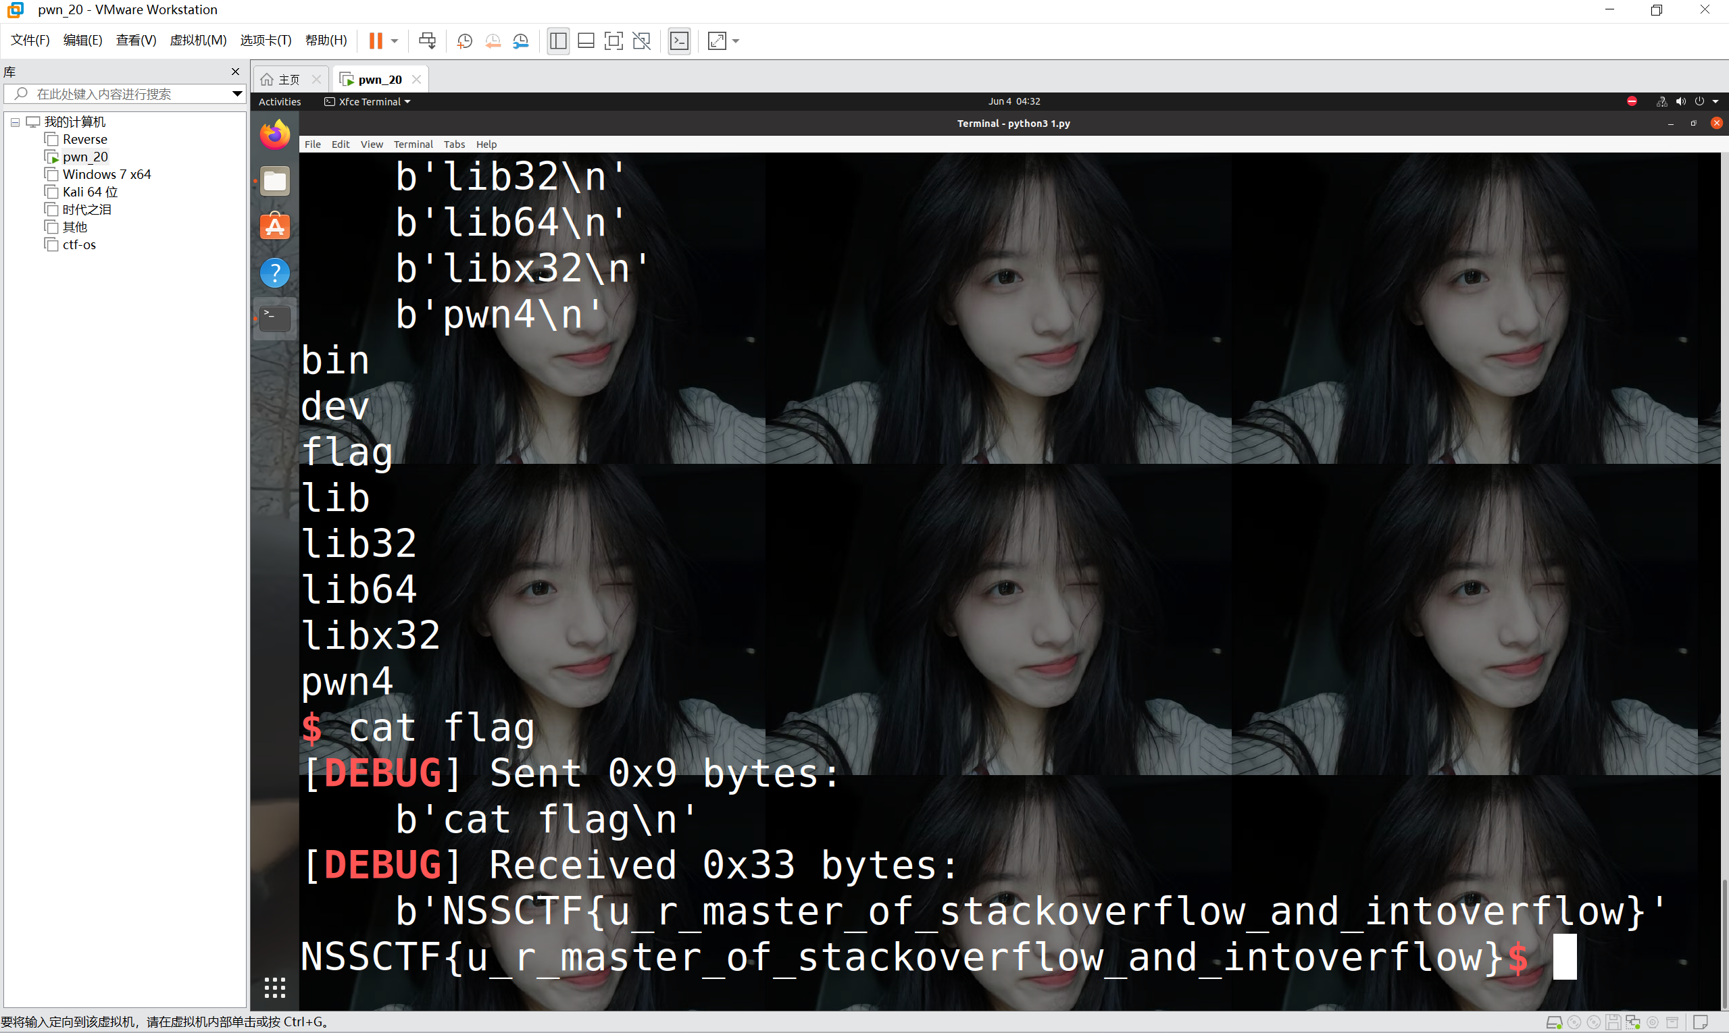Close the 库 library panel
This screenshot has height=1033, width=1729.
point(235,72)
